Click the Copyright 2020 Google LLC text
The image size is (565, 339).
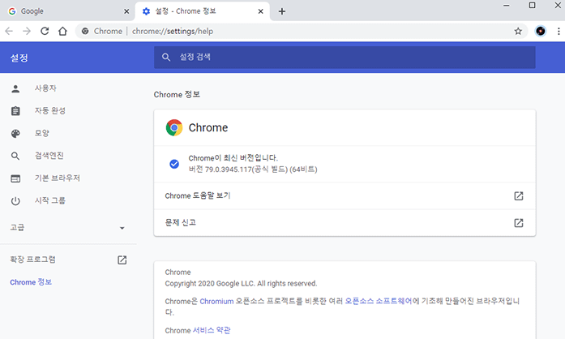click(x=241, y=284)
